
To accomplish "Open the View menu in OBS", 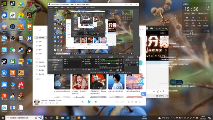I will pos(63,7).
